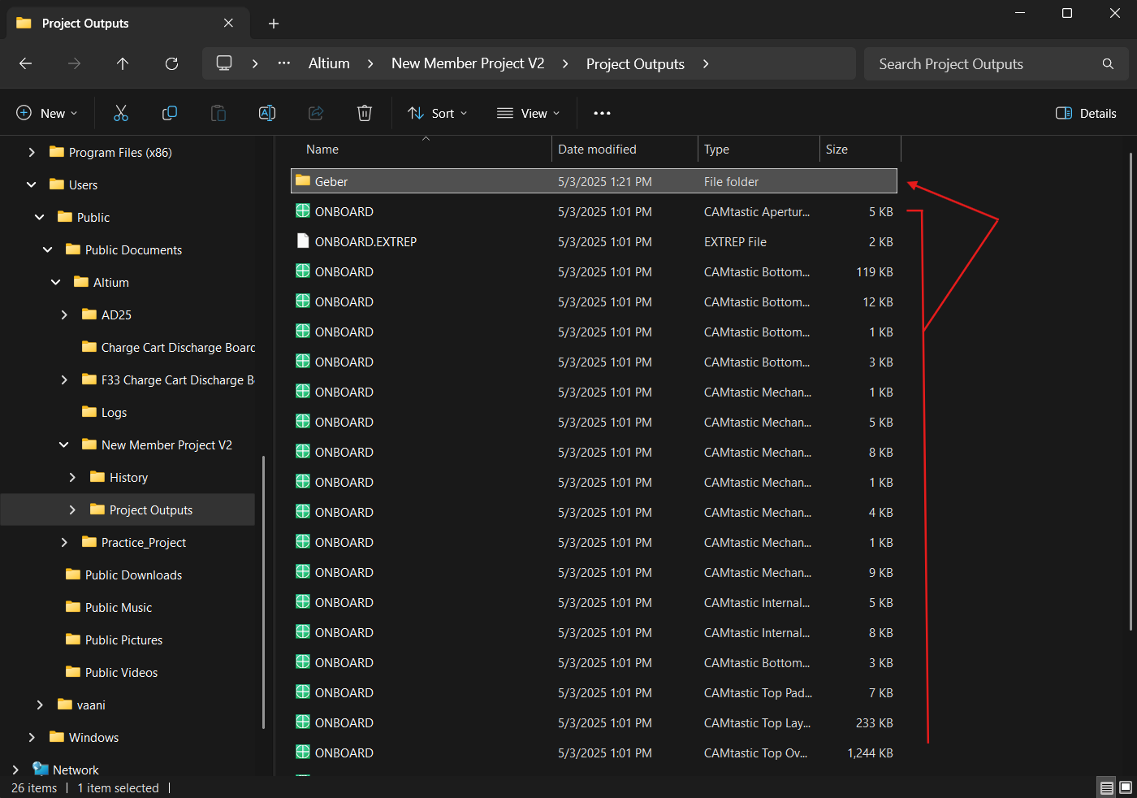The height and width of the screenshot is (798, 1137).
Task: Click the 233 KB ONBOARD file icon
Action: [303, 722]
